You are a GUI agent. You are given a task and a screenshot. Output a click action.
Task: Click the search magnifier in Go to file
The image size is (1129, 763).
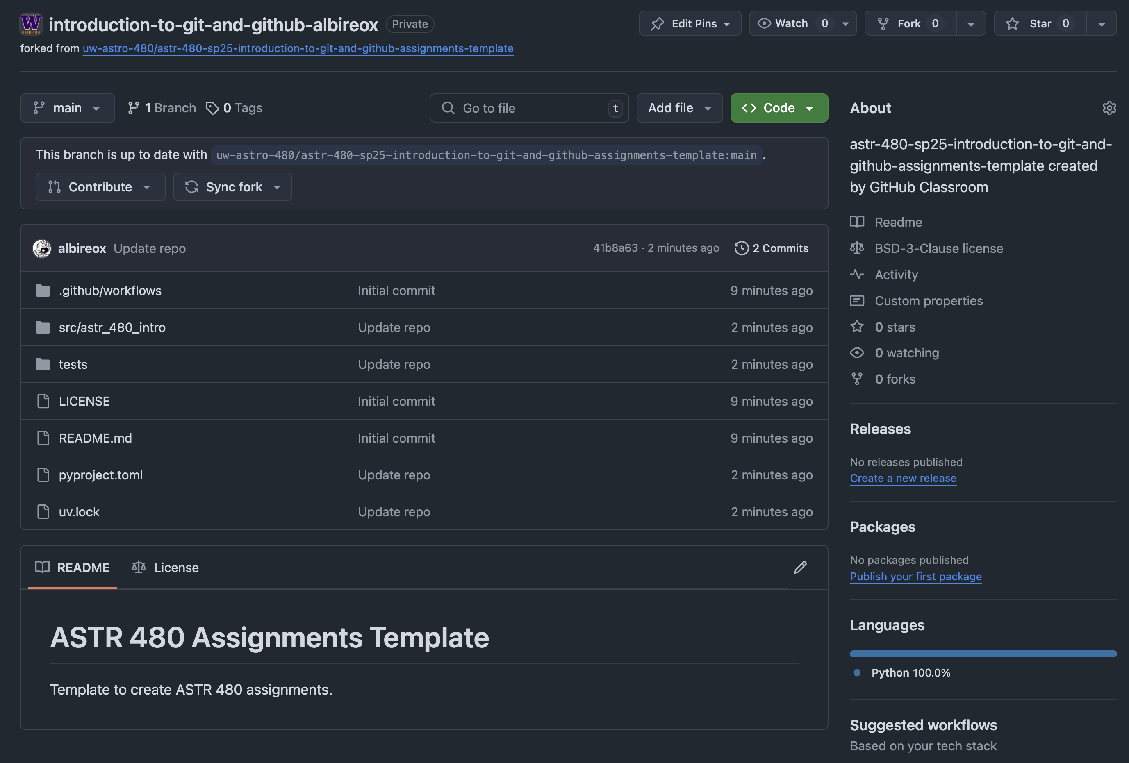447,108
